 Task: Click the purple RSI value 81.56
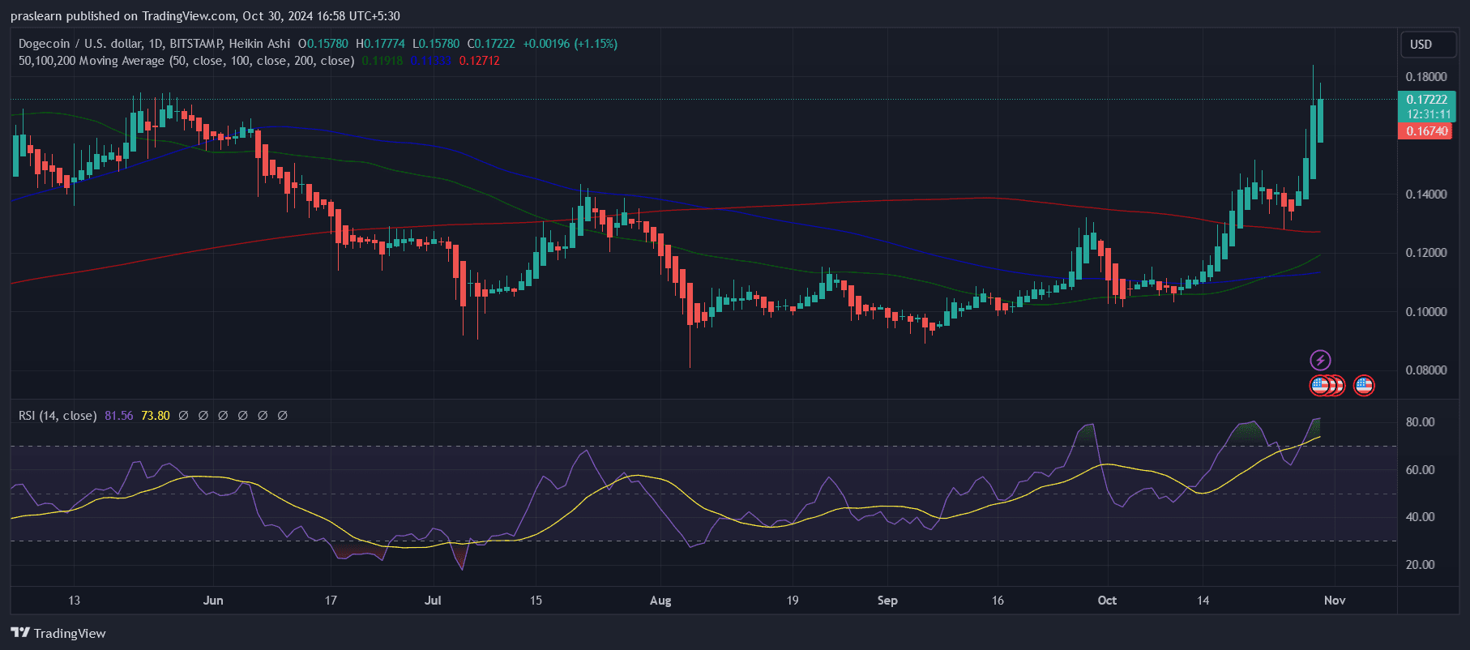118,415
